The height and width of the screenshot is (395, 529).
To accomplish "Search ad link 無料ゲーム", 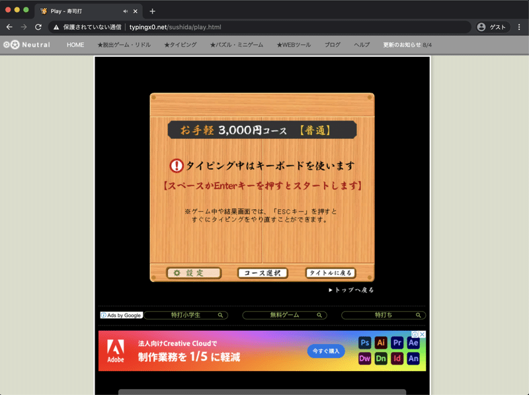I will pos(285,315).
